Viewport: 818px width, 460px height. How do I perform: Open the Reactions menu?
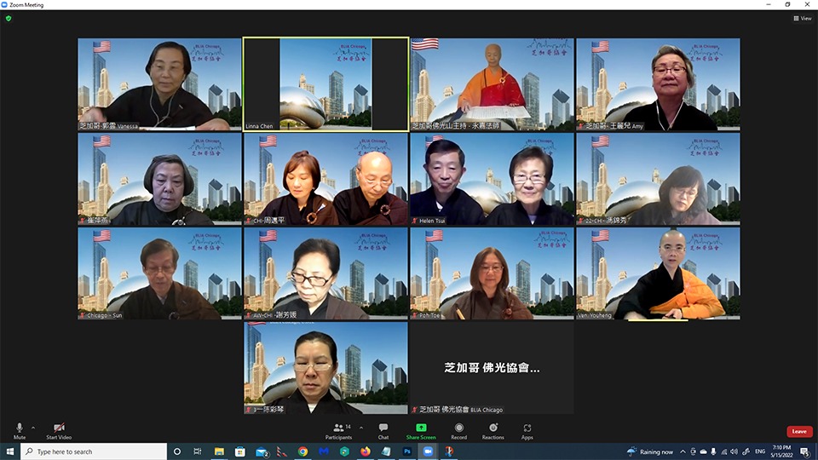pyautogui.click(x=493, y=429)
